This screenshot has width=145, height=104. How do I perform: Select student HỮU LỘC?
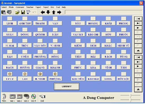click(124, 79)
